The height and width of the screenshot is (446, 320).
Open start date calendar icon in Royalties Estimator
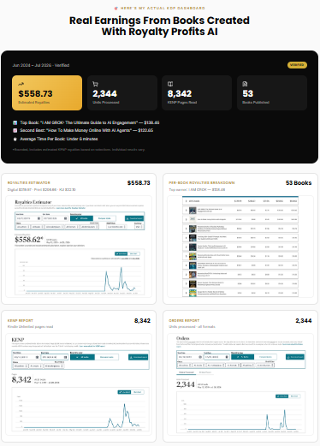[x=39, y=218]
